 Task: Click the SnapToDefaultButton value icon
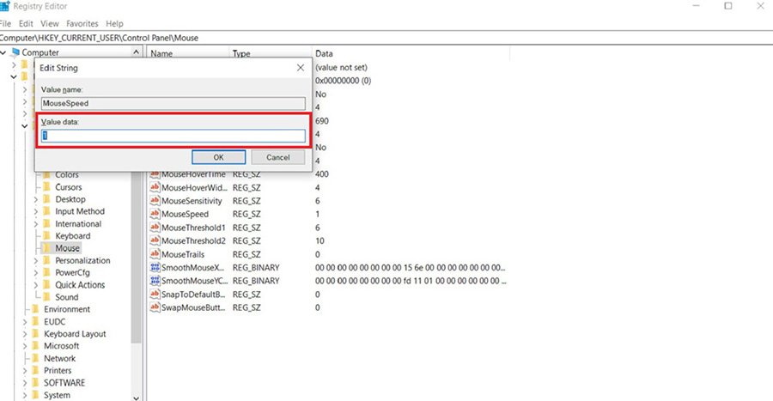(x=155, y=294)
